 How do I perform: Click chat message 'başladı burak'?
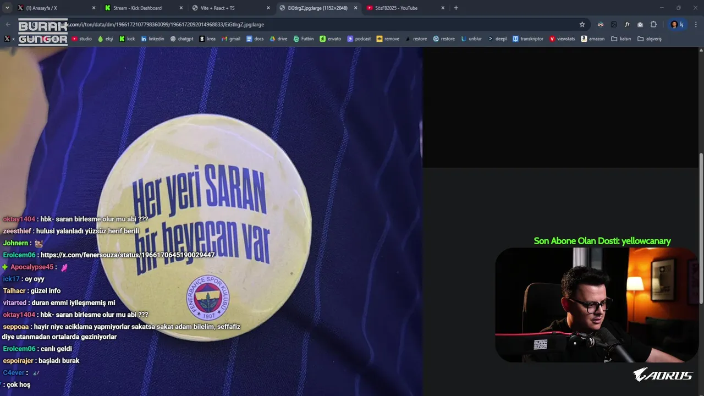tap(59, 361)
